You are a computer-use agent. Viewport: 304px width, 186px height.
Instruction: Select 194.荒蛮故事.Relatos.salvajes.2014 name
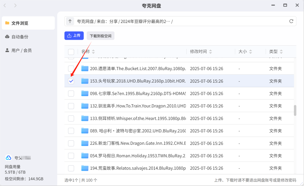click(138, 168)
